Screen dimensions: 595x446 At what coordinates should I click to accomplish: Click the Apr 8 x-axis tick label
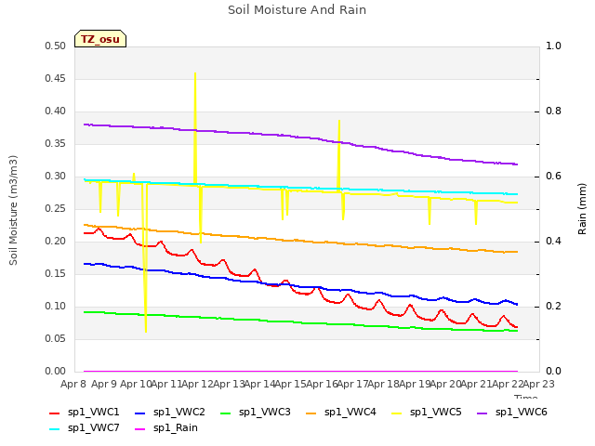click(x=73, y=384)
